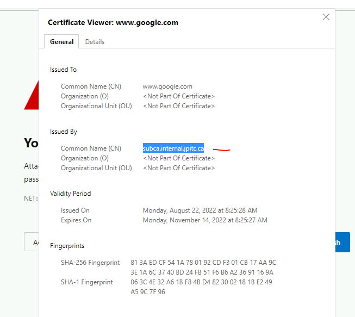This screenshot has height=317, width=355.
Task: Select the General tab
Action: pos(62,42)
